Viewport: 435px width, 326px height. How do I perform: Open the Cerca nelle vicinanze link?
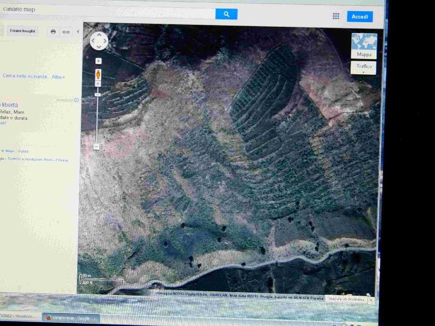tap(25, 76)
